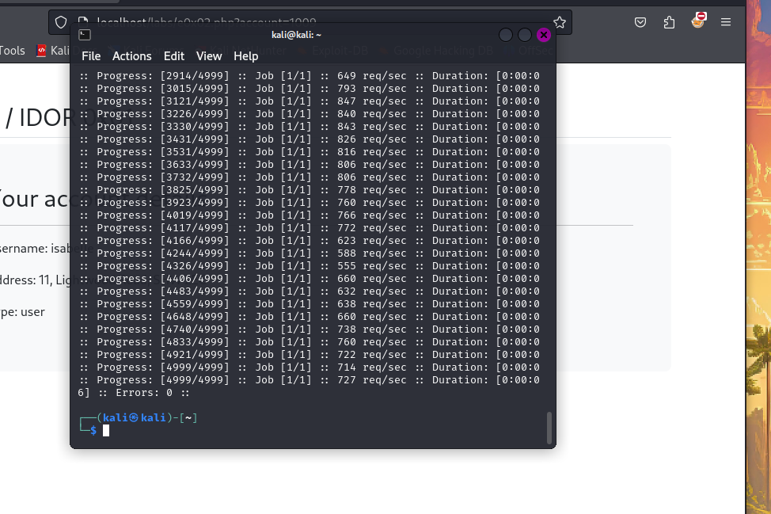Screen dimensions: 771x514
Task: Click the terminal minimize circle button
Action: tap(506, 35)
